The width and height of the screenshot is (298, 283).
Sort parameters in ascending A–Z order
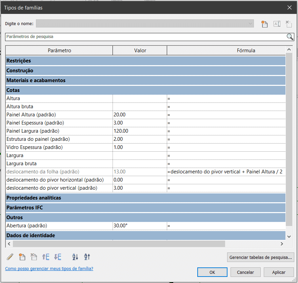pyautogui.click(x=75, y=257)
